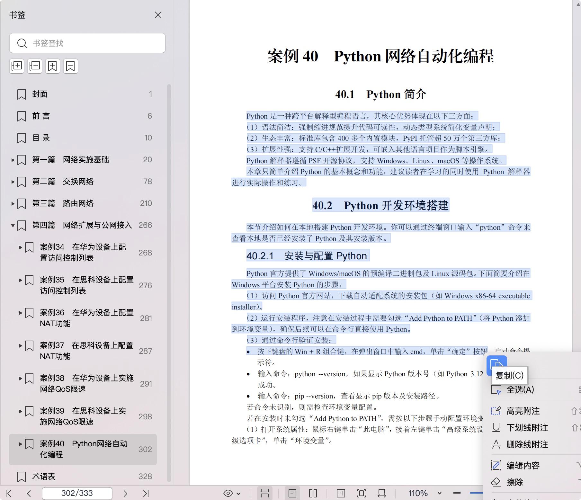Screen dimensions: 581x500
Task: Collapse all bookmarks using the minus icon
Action: click(35, 66)
